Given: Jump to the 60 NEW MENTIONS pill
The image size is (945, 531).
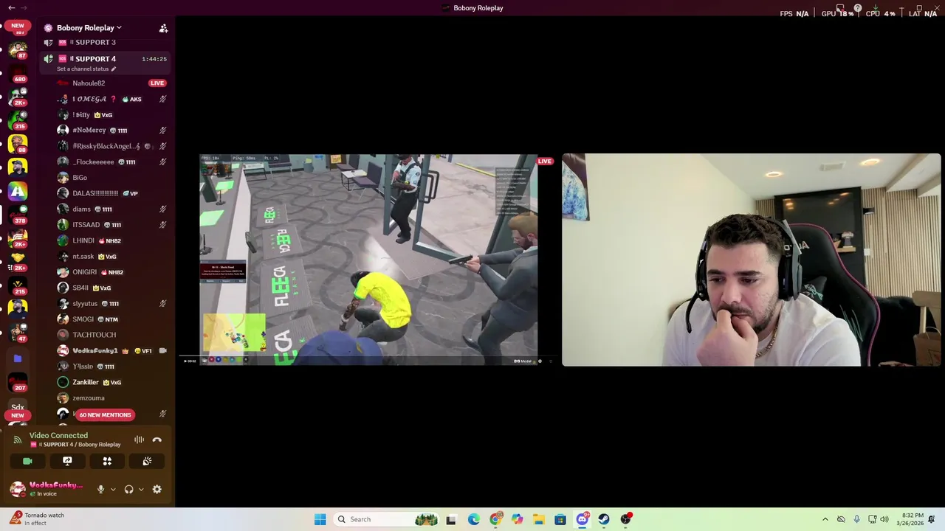Looking at the screenshot, I should 105,414.
